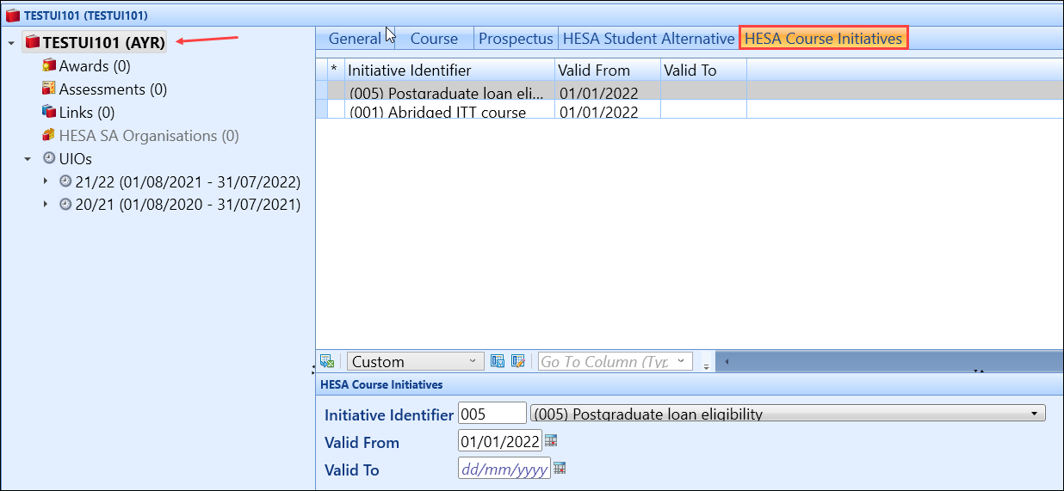Screen dimensions: 1064x491
Task: Collapse the UIOs tree node
Action: [x=28, y=159]
